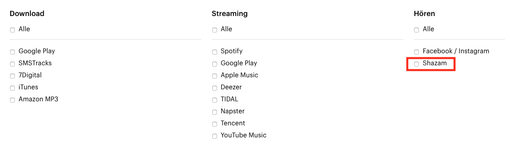Select the 7Digital download option
This screenshot has height=149, width=505.
pos(12,76)
